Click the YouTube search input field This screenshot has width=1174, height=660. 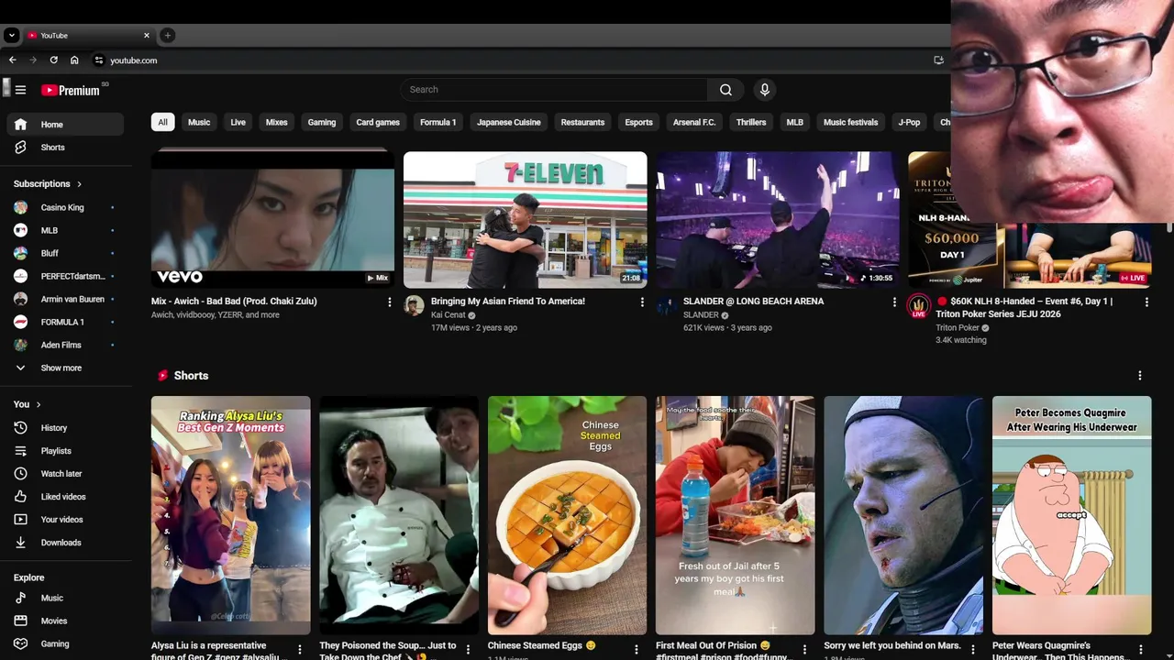tap(553, 90)
